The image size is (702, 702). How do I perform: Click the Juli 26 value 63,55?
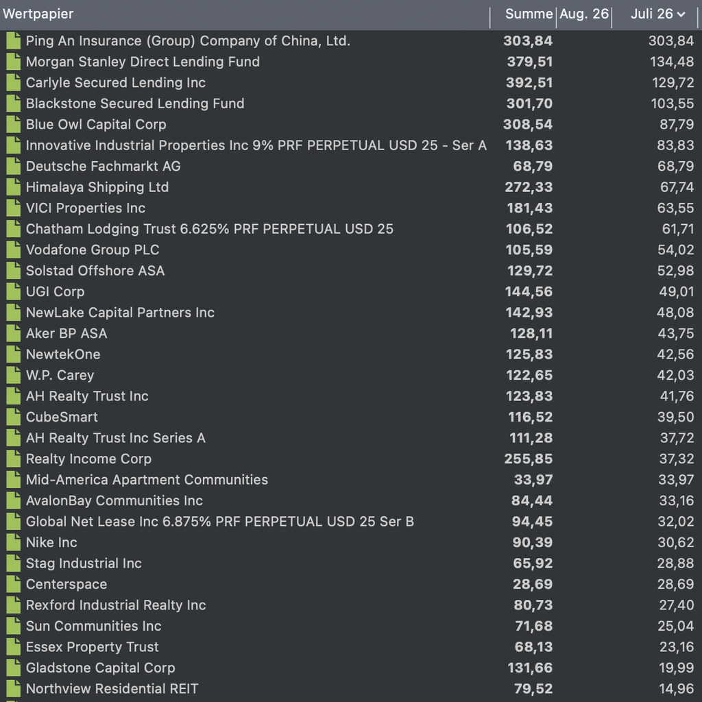(675, 208)
